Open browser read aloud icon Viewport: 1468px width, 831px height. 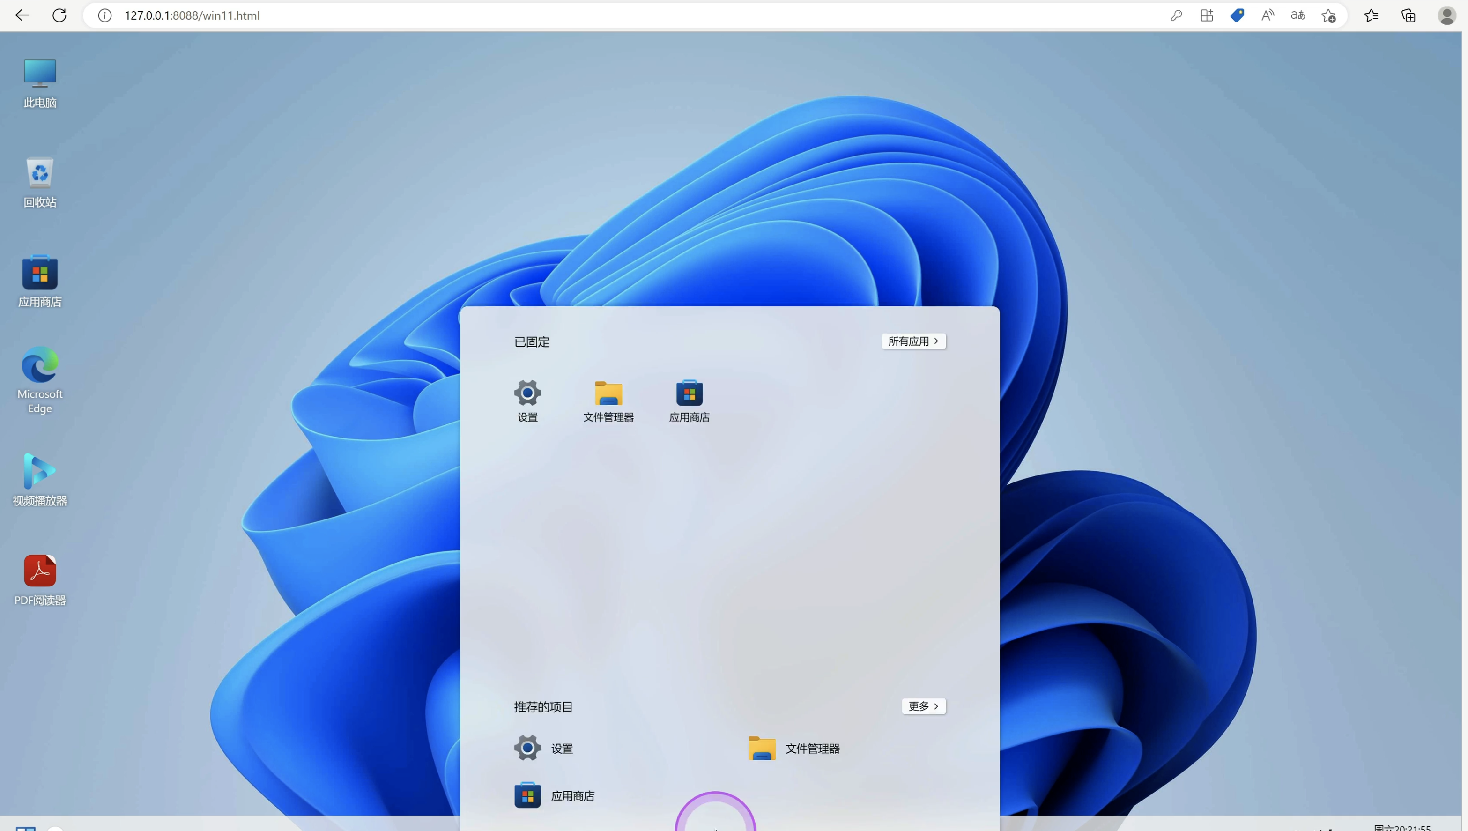coord(1267,15)
